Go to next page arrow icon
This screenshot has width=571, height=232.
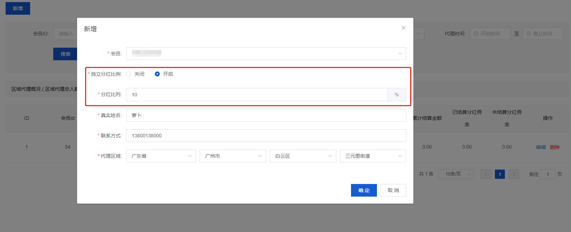point(514,174)
